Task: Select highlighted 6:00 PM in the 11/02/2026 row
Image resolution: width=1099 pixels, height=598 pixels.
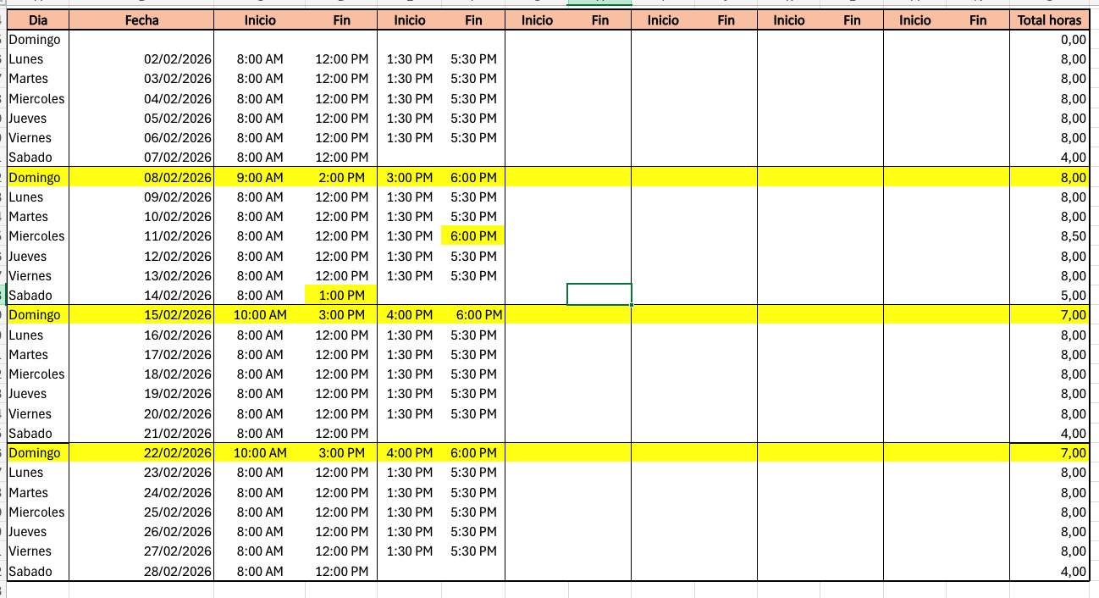Action: coord(473,236)
